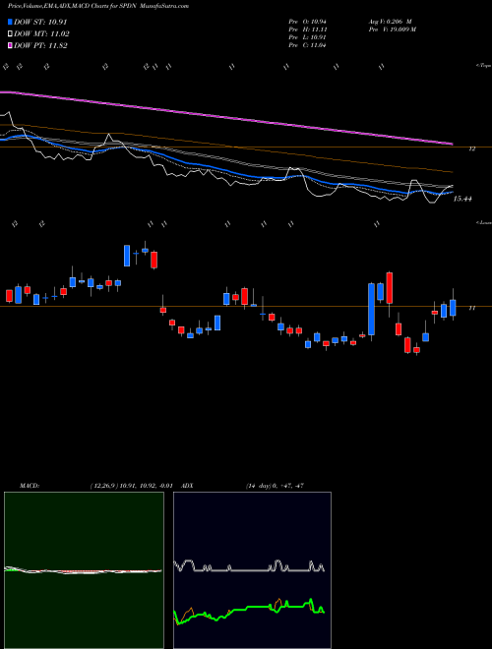This screenshot has height=649, width=492.
Task: Click the 'Pre C: 11.04' close value
Action: 307,45
